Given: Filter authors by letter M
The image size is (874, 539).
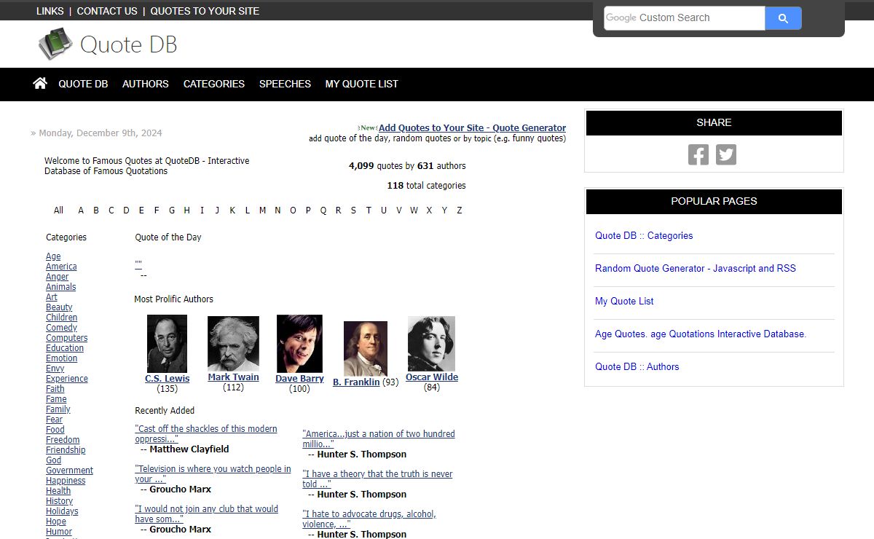Looking at the screenshot, I should pyautogui.click(x=262, y=211).
